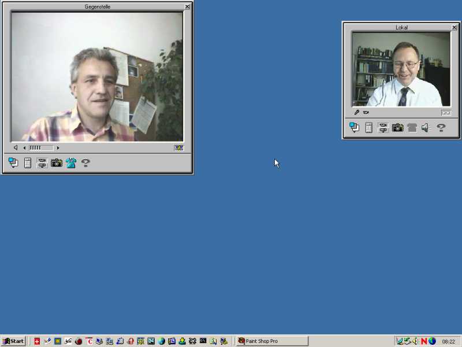The width and height of the screenshot is (462, 347).
Task: Take a snapshot with Lokal camera icon
Action: pos(397,127)
